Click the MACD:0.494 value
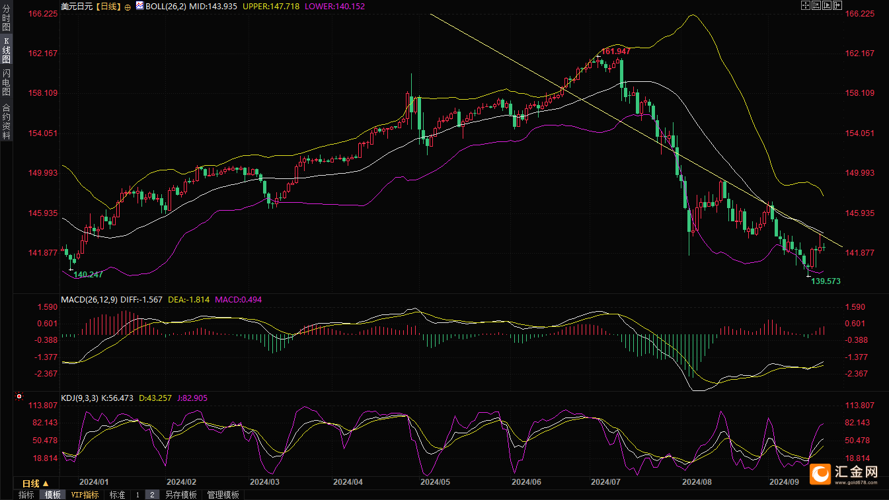Screen dimensions: 889x500 point(237,299)
